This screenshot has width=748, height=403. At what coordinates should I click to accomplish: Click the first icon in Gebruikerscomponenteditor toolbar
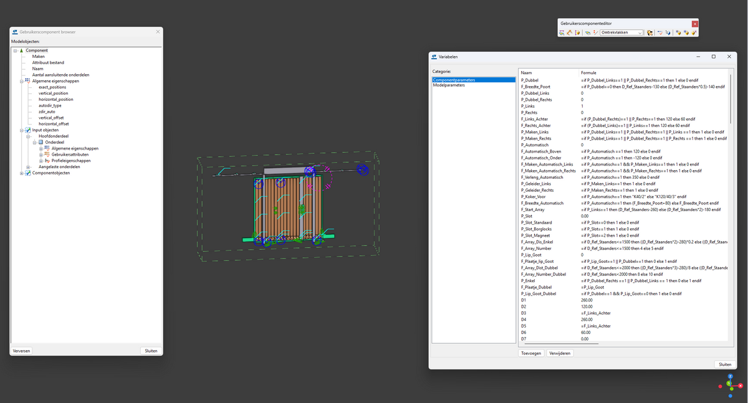562,32
